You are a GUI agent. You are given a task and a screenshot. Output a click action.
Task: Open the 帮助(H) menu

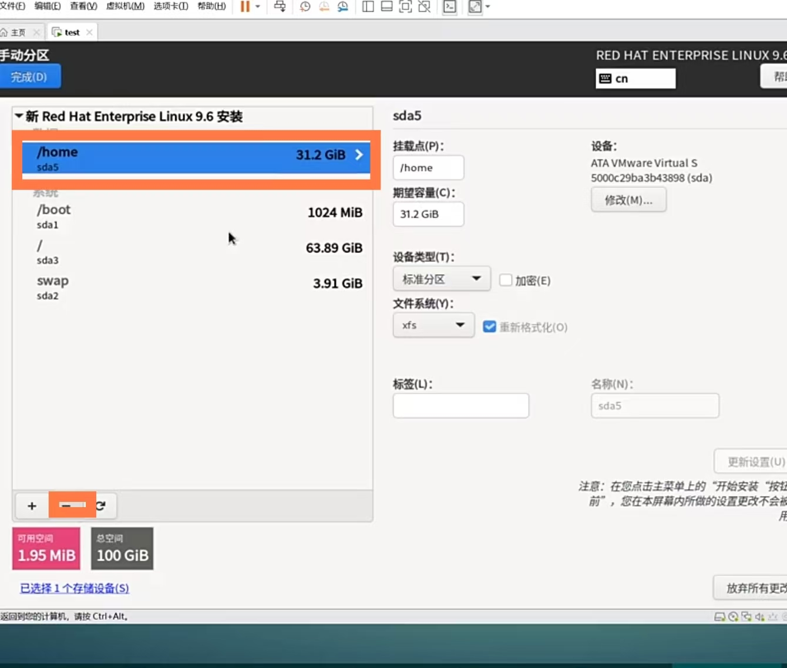click(x=211, y=6)
